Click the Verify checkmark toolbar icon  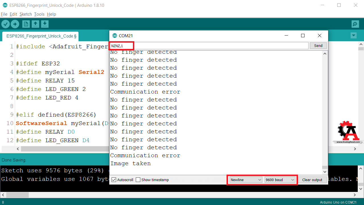(6, 24)
